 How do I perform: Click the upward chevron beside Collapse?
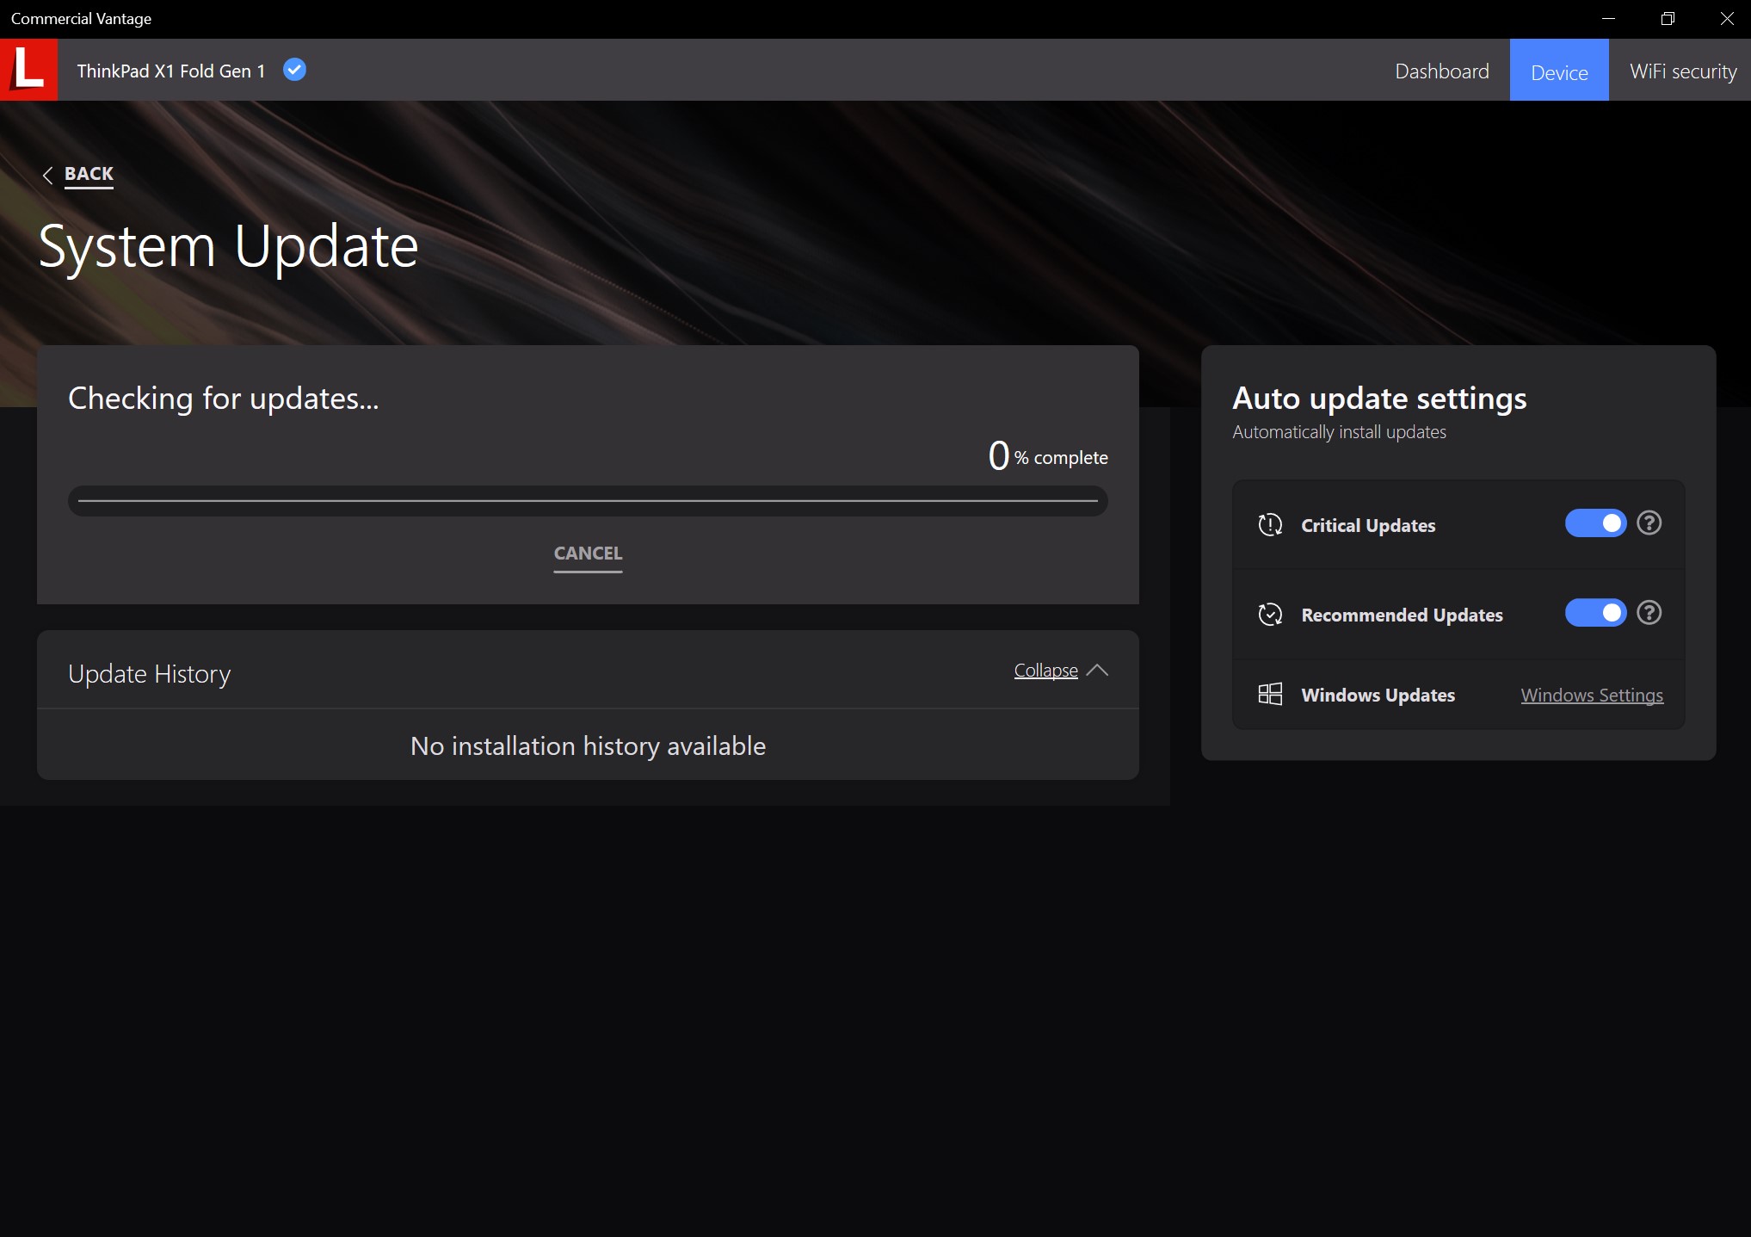pos(1097,670)
